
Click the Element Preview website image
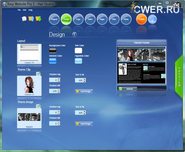(x=142, y=65)
